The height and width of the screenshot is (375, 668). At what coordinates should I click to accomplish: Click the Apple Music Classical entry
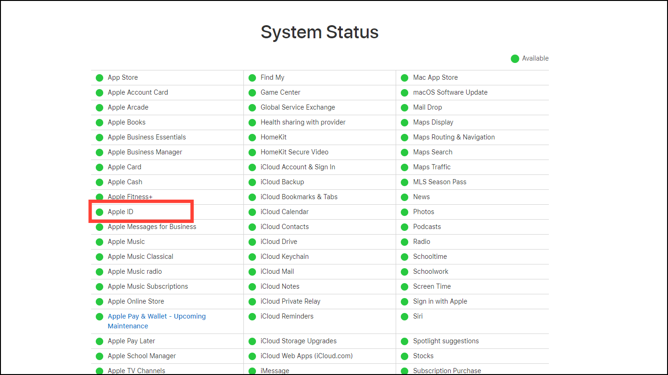[140, 257]
